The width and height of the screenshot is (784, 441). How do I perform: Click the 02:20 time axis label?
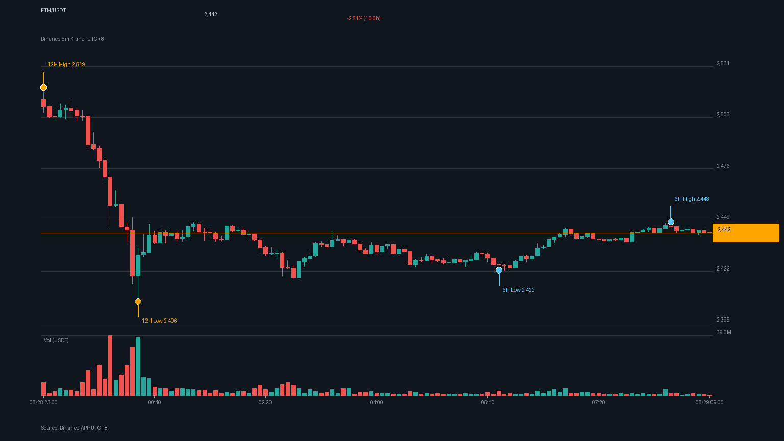click(x=265, y=402)
